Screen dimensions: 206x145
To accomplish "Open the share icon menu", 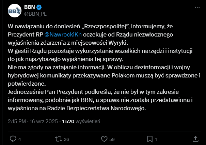I will 195,139.
